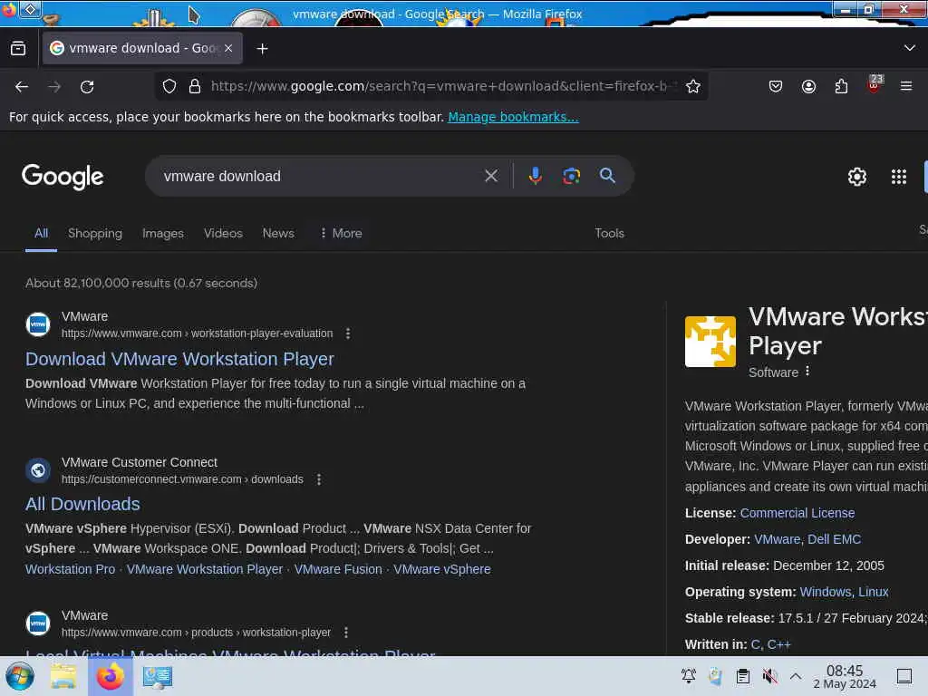Open Download VMware Workstation Player result
Viewport: 928px width, 696px height.
pyautogui.click(x=179, y=359)
